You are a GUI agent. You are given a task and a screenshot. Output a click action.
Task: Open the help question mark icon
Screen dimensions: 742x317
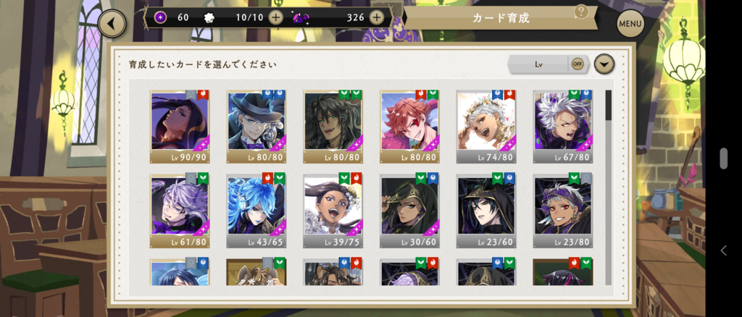[x=580, y=12]
